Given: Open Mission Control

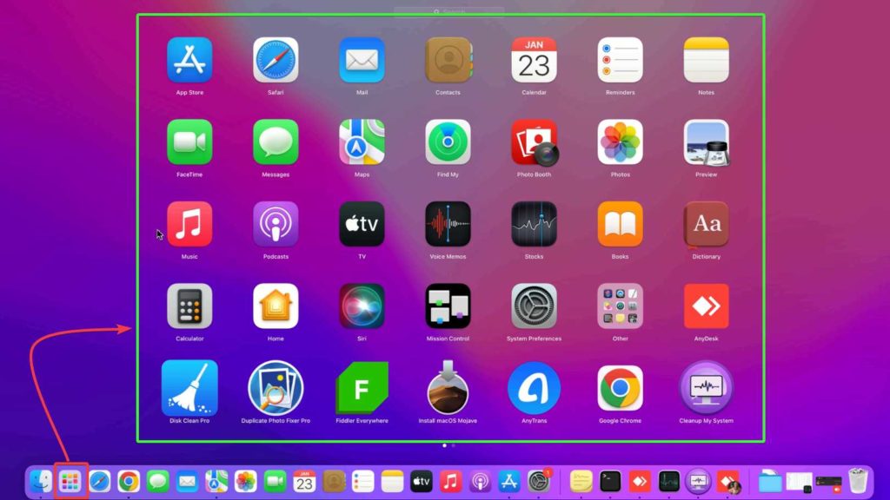Looking at the screenshot, I should 448,306.
